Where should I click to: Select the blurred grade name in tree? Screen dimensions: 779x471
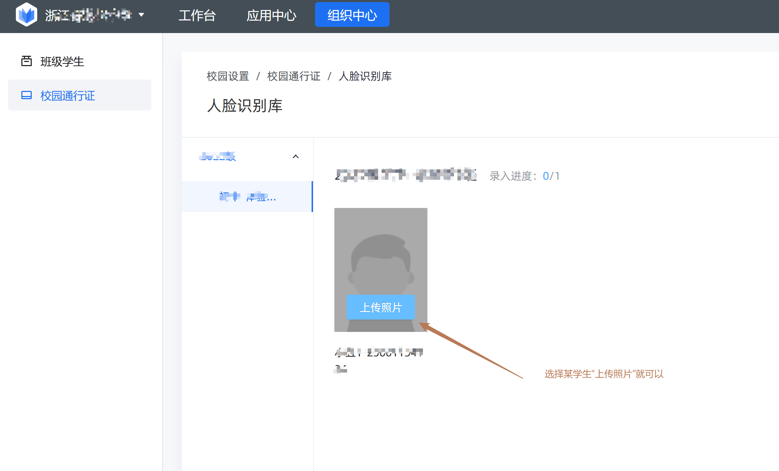217,157
